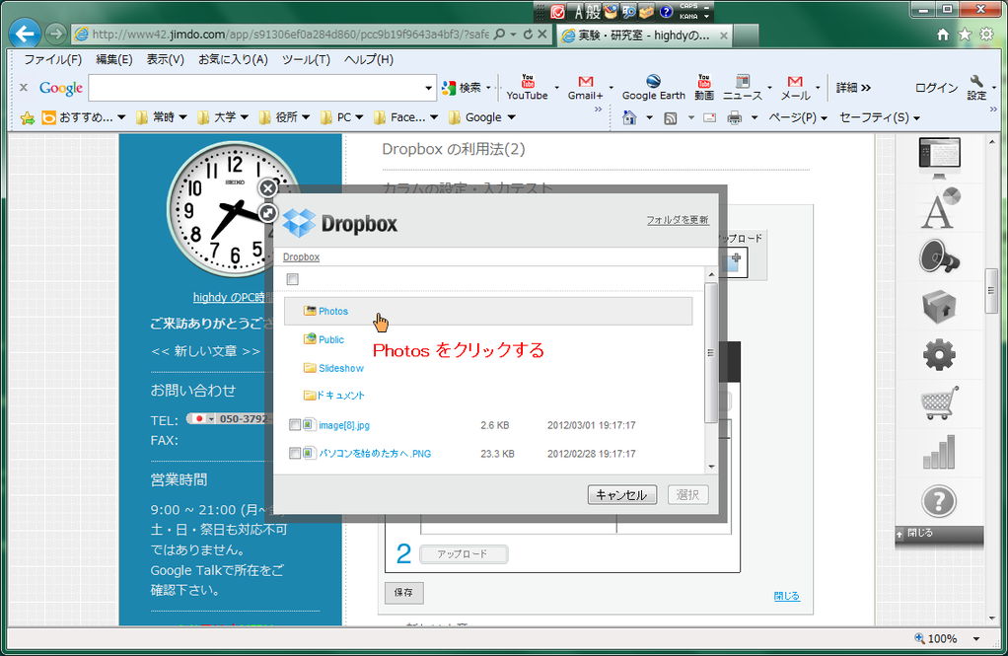The image size is (1008, 656).
Task: Click the Jimdo help question mark icon
Action: click(x=939, y=501)
